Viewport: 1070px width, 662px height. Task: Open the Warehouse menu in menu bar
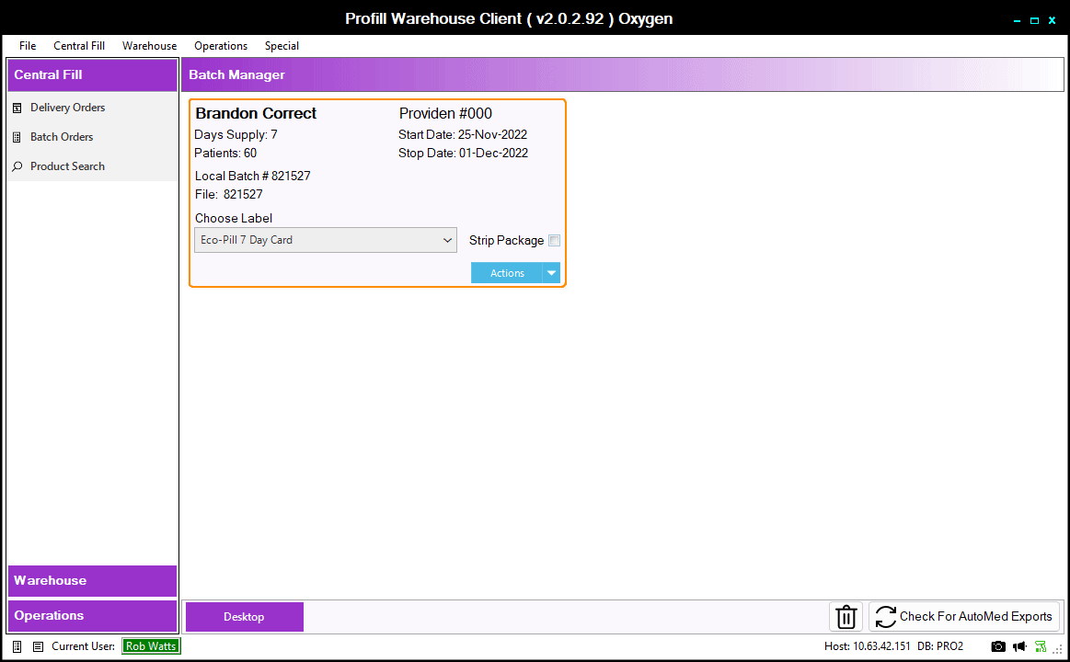[149, 46]
